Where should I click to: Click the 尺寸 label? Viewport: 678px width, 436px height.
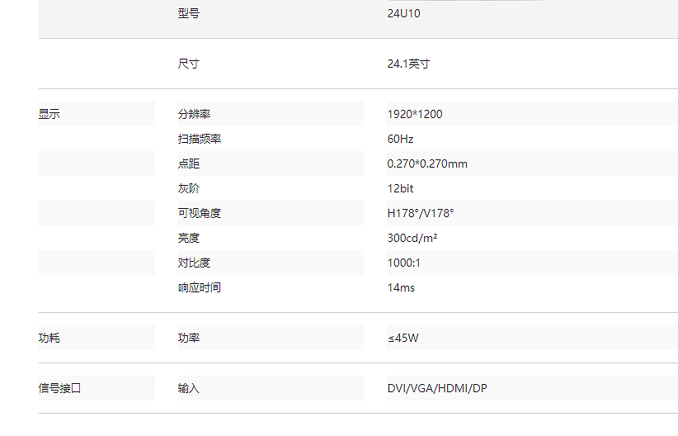[189, 64]
